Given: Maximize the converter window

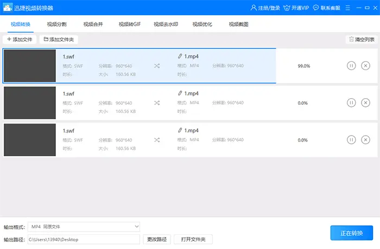Looking at the screenshot, I should click(x=367, y=8).
